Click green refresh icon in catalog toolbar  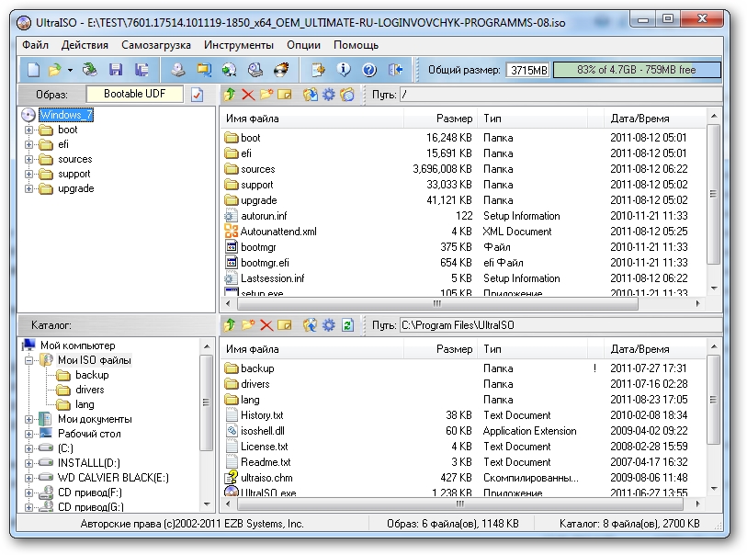347,325
